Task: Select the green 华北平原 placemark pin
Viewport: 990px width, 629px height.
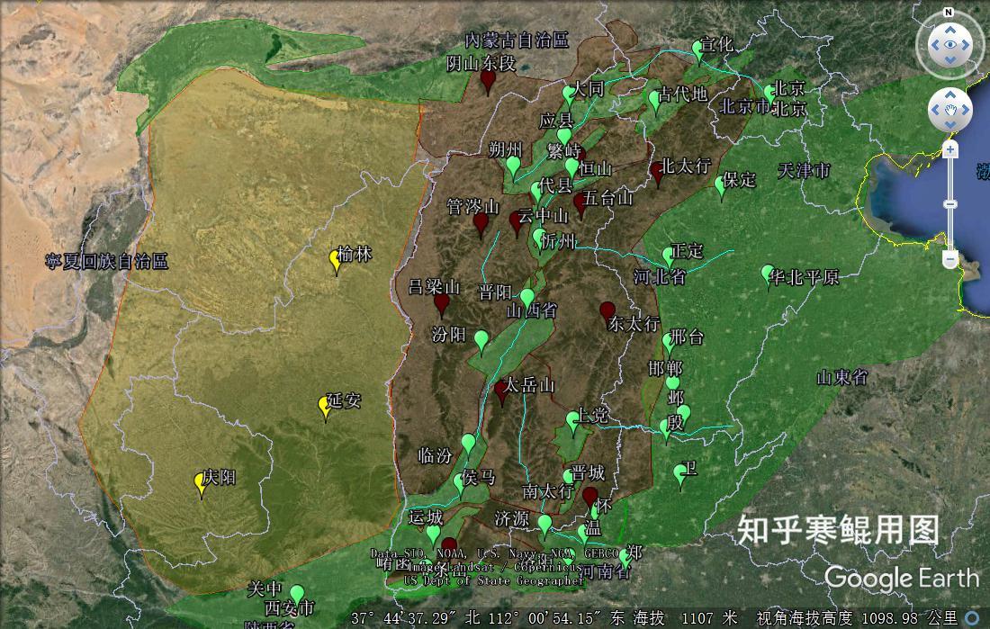Action: coord(767,274)
